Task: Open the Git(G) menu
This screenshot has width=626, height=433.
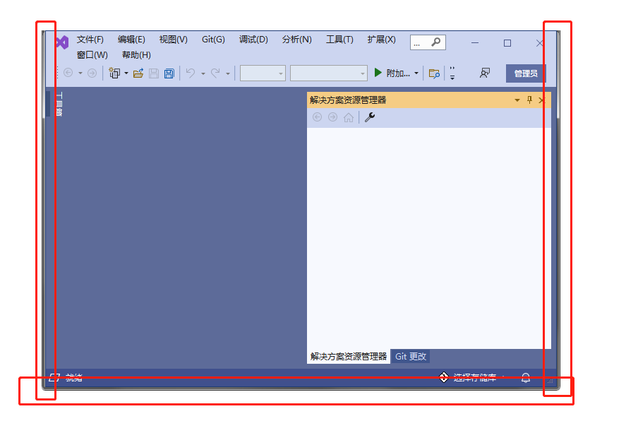Action: point(212,40)
